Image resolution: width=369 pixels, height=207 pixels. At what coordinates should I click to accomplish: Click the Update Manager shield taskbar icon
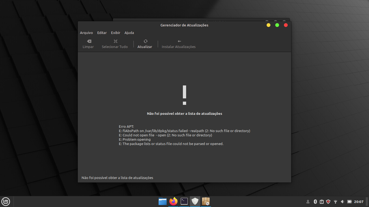click(195, 201)
